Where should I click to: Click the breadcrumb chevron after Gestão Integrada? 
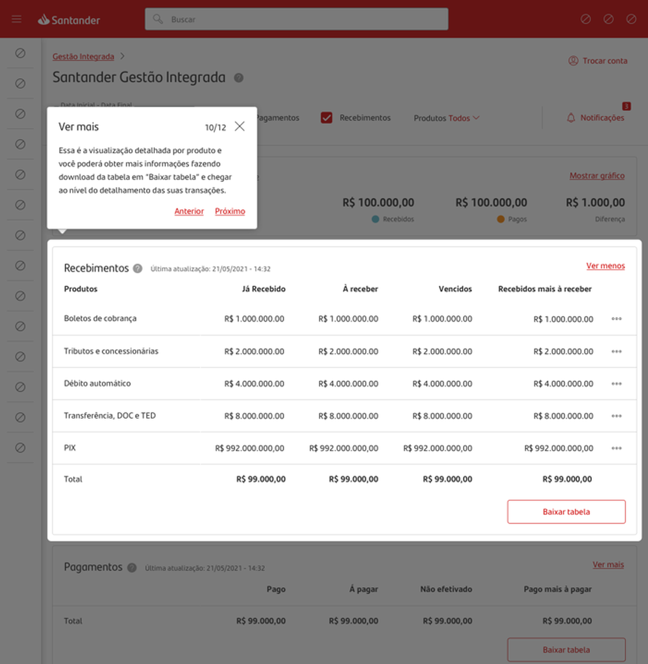122,56
